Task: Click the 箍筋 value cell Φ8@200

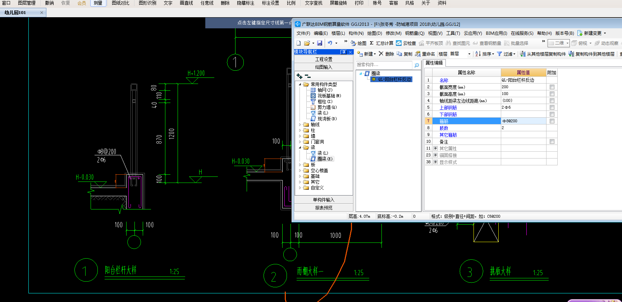Action: (523, 121)
